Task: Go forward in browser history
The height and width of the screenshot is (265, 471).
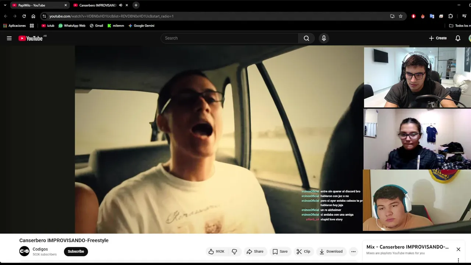Action: coord(15,16)
